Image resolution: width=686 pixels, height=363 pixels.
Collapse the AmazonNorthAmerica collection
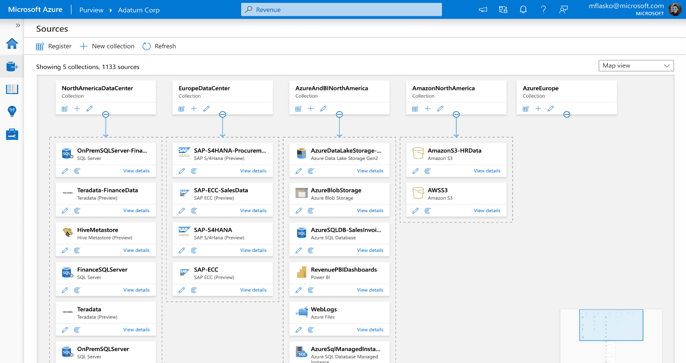456,114
